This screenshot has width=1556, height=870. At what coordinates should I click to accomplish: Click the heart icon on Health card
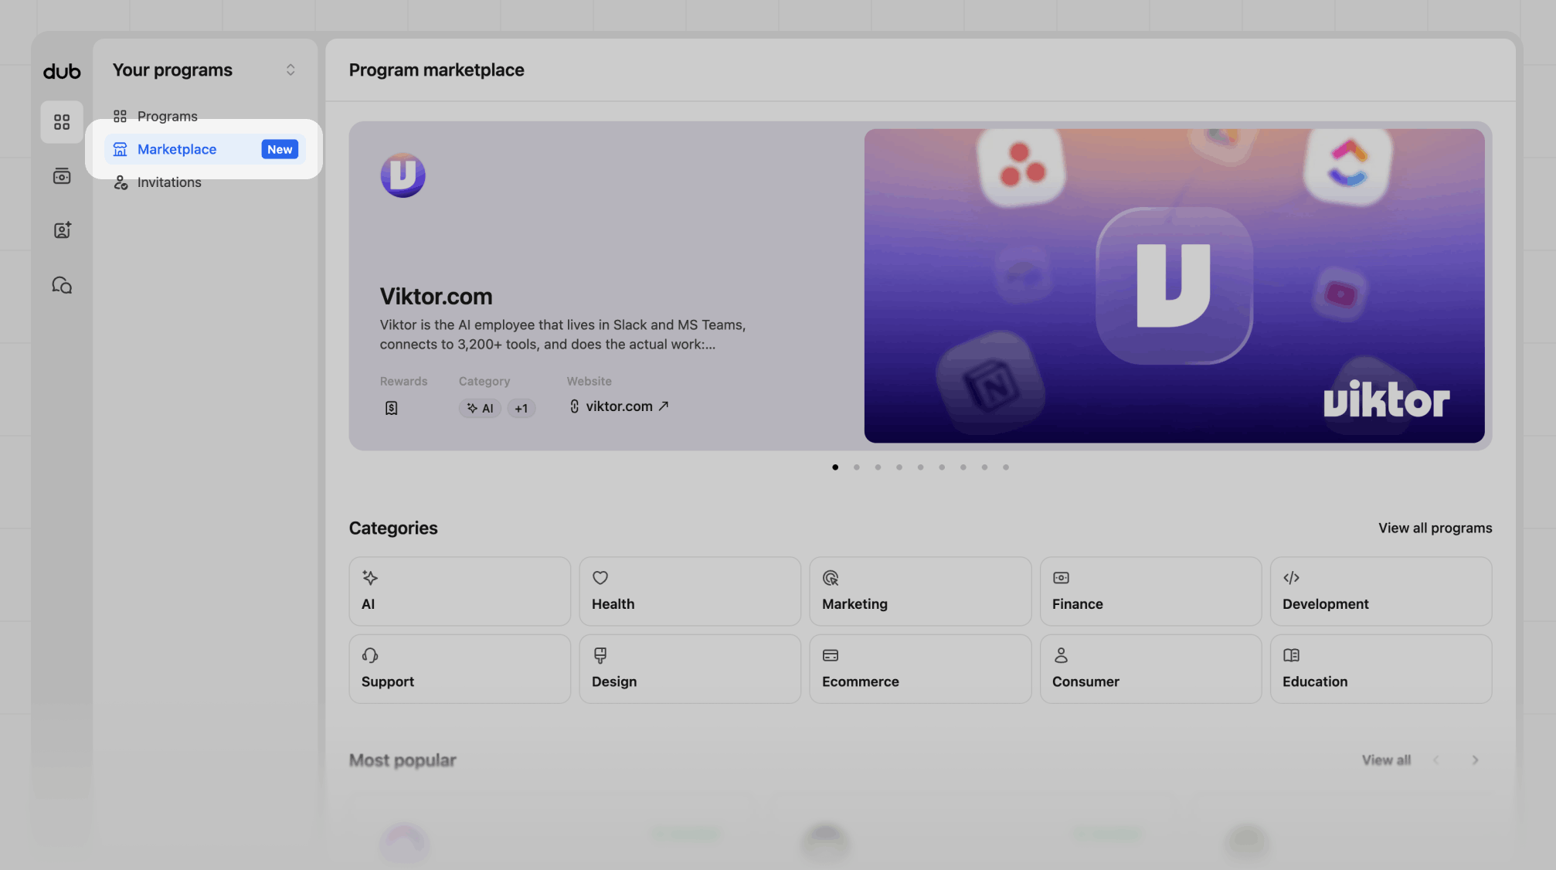(x=600, y=578)
